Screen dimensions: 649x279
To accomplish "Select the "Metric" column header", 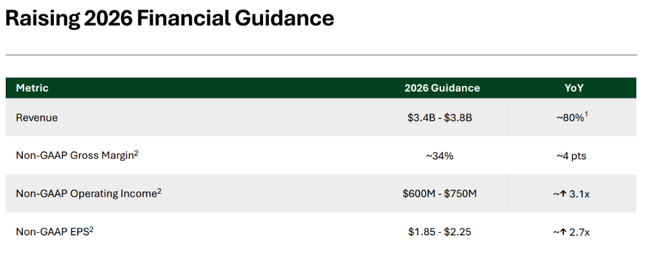I will click(32, 88).
